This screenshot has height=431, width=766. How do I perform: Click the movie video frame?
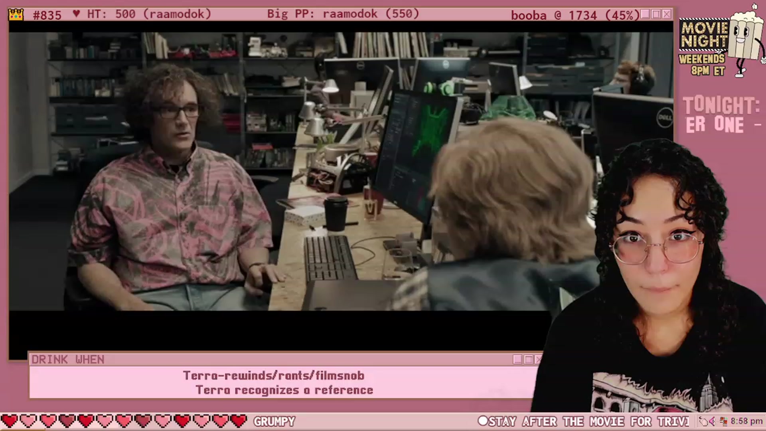click(341, 171)
